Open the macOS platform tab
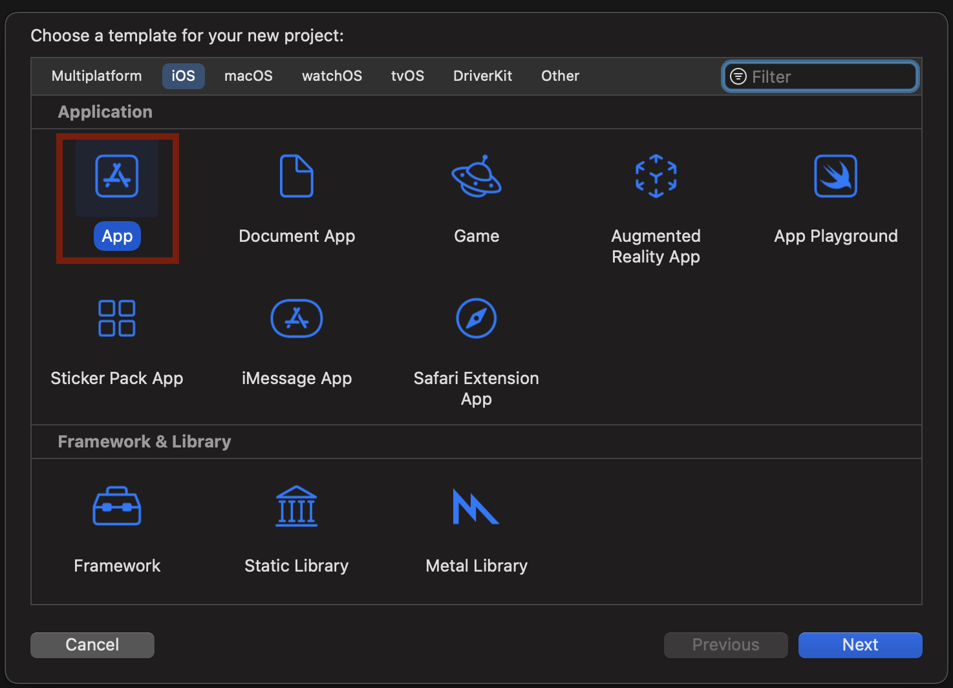953x688 pixels. (249, 76)
